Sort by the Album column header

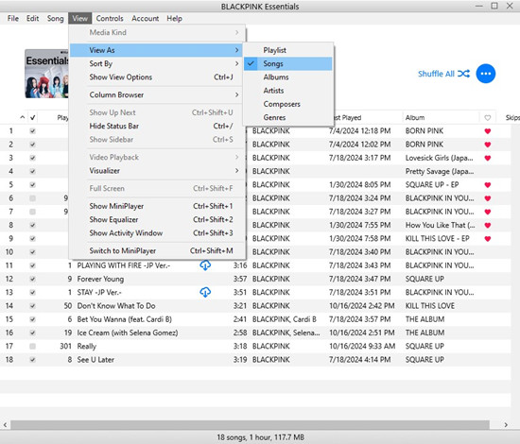point(414,118)
